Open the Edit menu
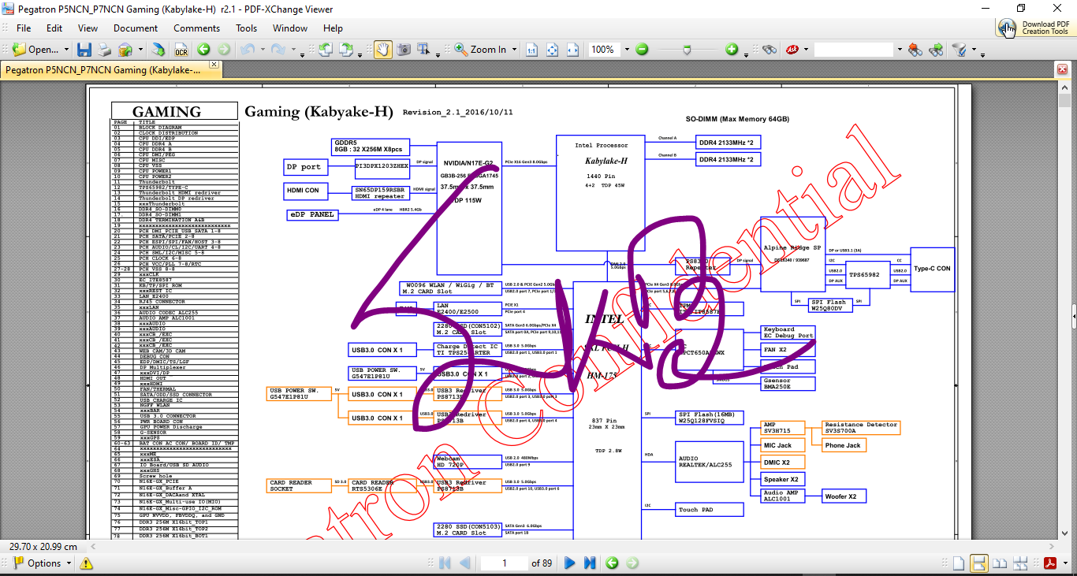Image resolution: width=1077 pixels, height=576 pixels. 54,28
